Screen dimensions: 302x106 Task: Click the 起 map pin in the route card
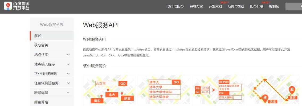[292, 90]
